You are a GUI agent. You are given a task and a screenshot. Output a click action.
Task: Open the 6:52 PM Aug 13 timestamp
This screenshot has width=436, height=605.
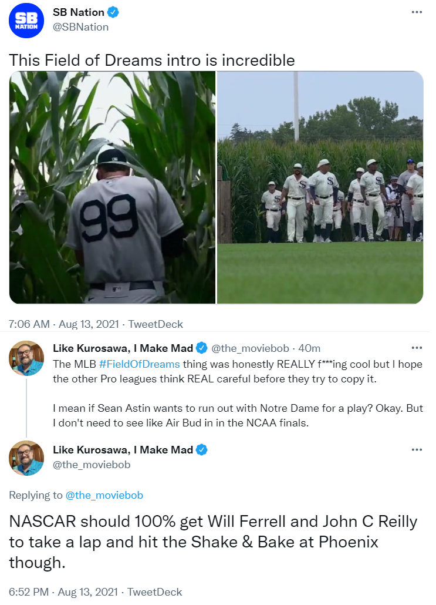[x=63, y=592]
